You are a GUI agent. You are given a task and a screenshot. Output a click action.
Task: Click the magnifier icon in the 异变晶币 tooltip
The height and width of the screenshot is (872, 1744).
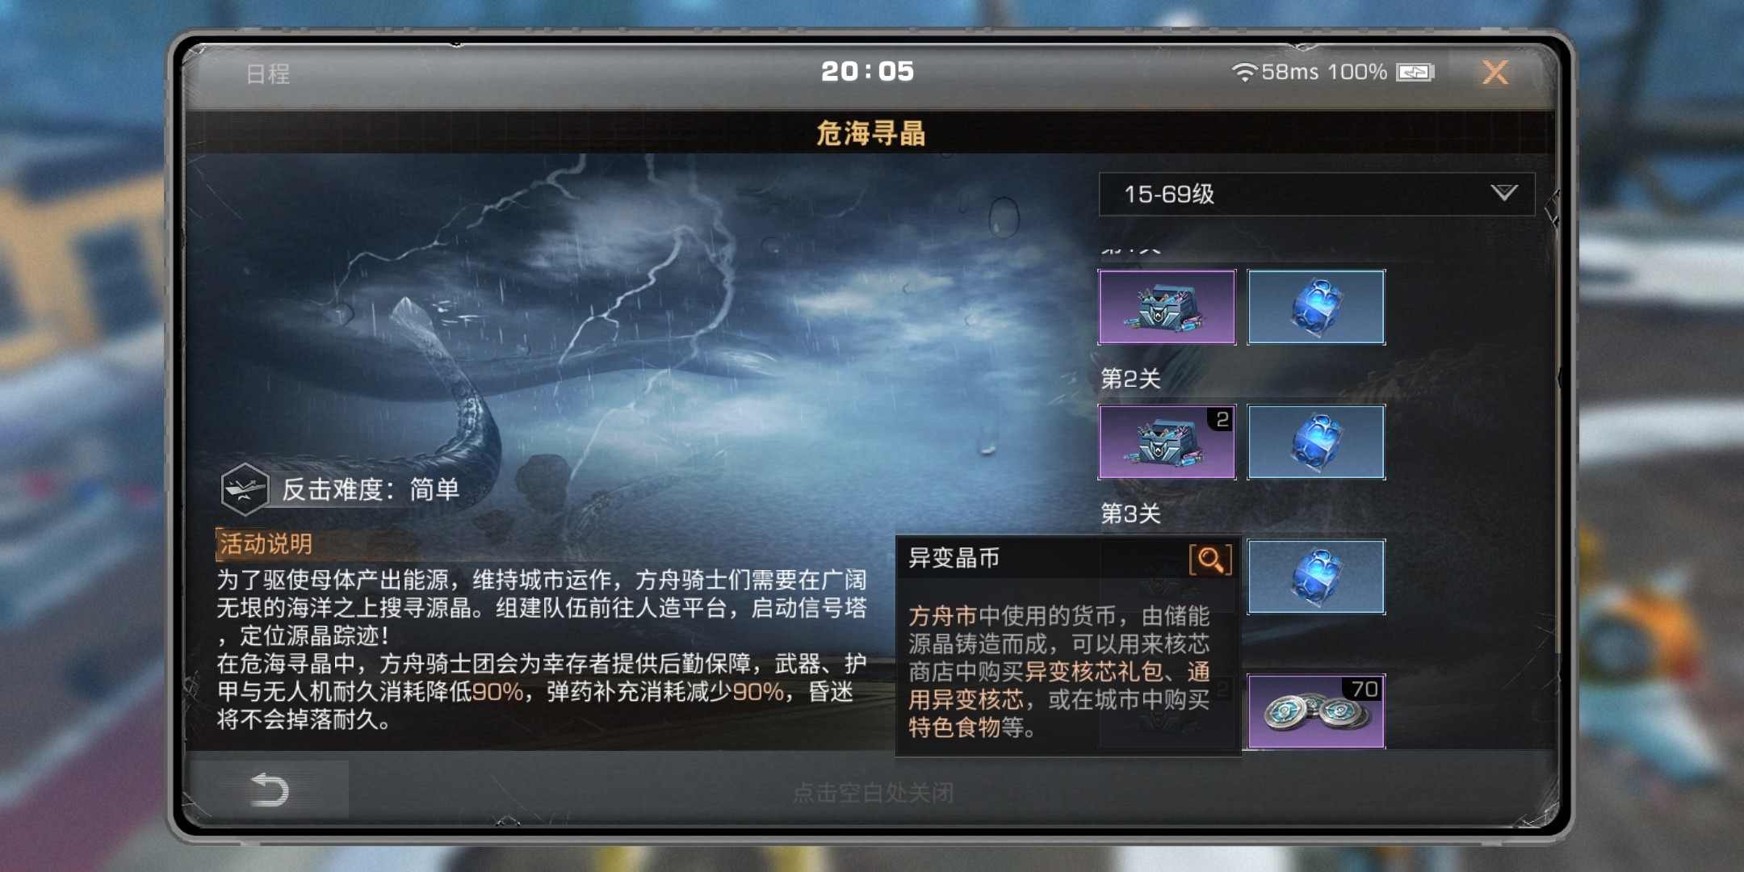1209,559
